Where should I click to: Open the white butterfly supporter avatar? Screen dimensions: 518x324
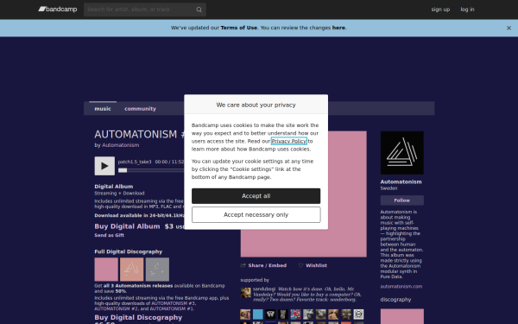[270, 314]
